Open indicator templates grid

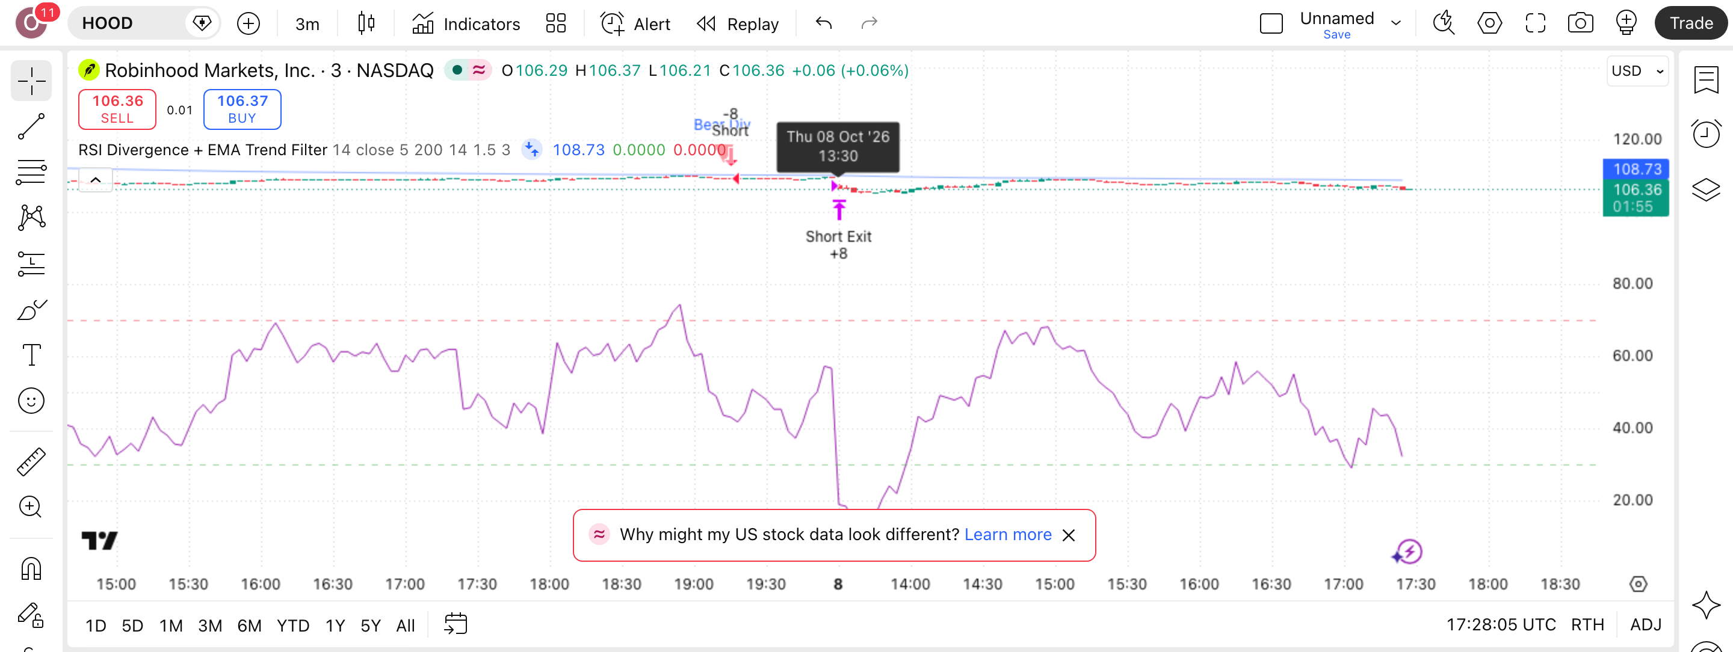[555, 23]
